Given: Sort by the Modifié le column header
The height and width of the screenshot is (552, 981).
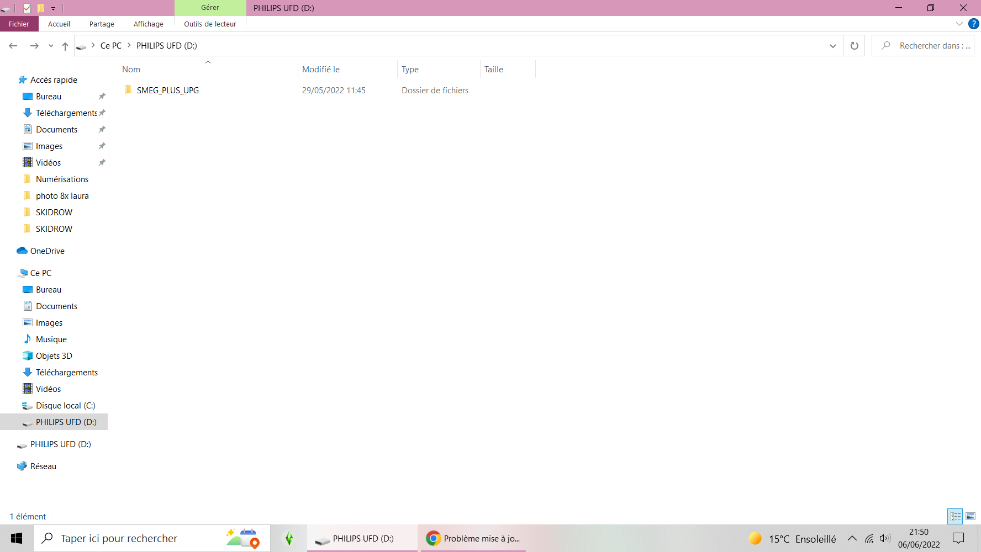Looking at the screenshot, I should 321,70.
